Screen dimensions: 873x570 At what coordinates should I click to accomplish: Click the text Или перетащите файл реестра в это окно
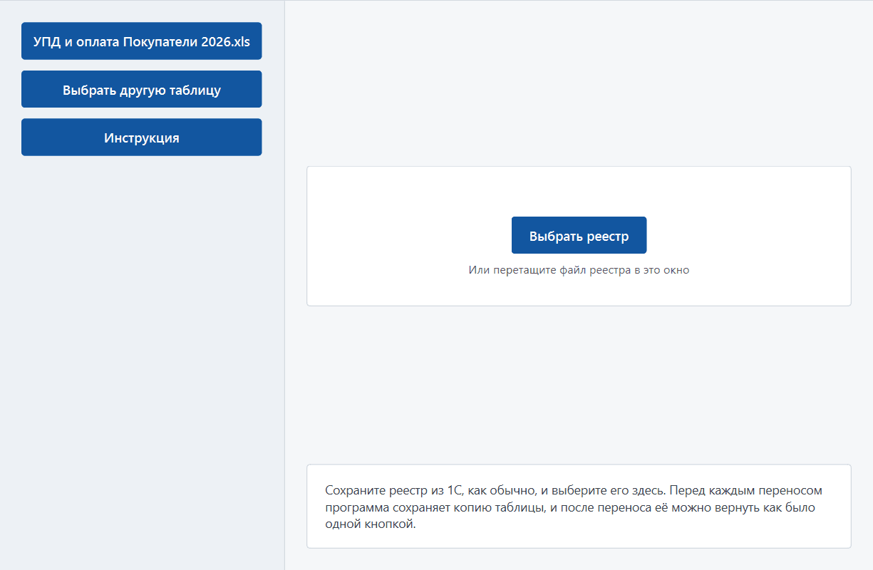click(x=579, y=270)
